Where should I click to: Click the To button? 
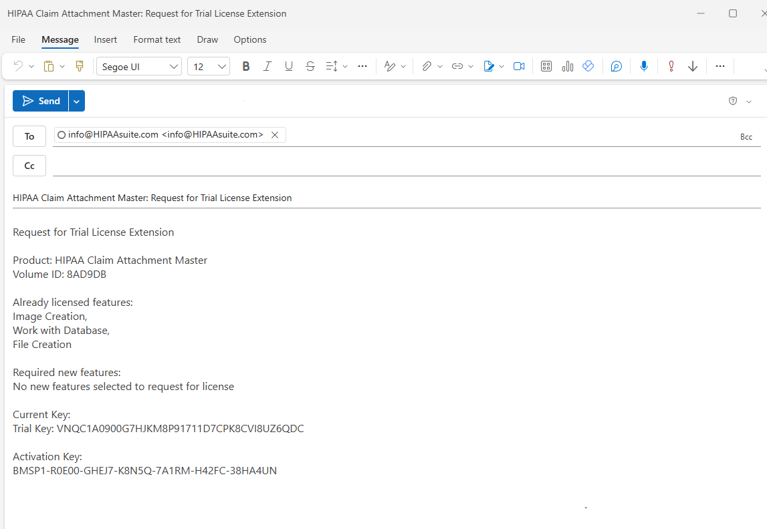[29, 136]
